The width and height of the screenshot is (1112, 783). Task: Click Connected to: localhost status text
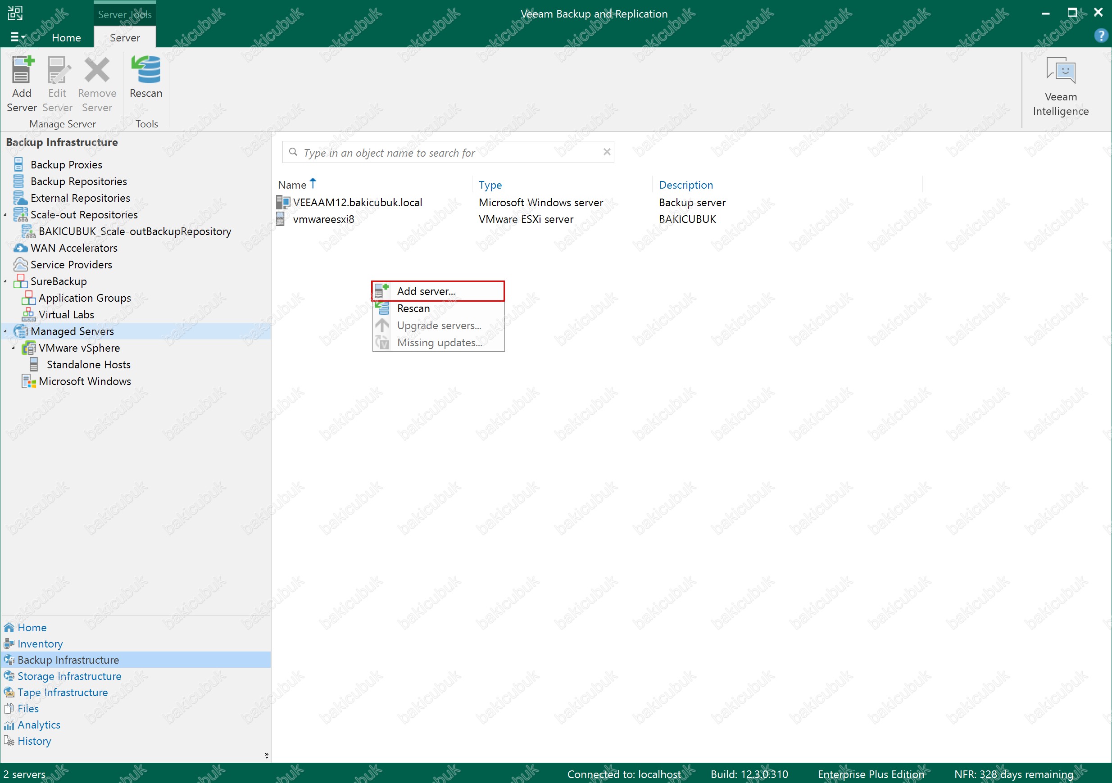click(x=624, y=774)
